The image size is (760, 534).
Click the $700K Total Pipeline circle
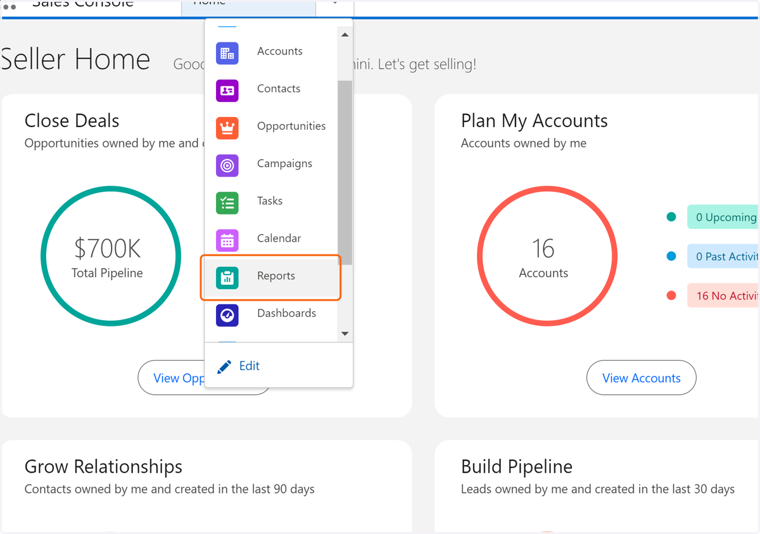[111, 256]
